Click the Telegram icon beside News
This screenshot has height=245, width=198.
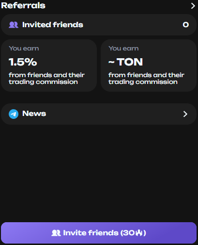point(14,114)
